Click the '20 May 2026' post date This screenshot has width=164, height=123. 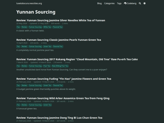[22, 23]
